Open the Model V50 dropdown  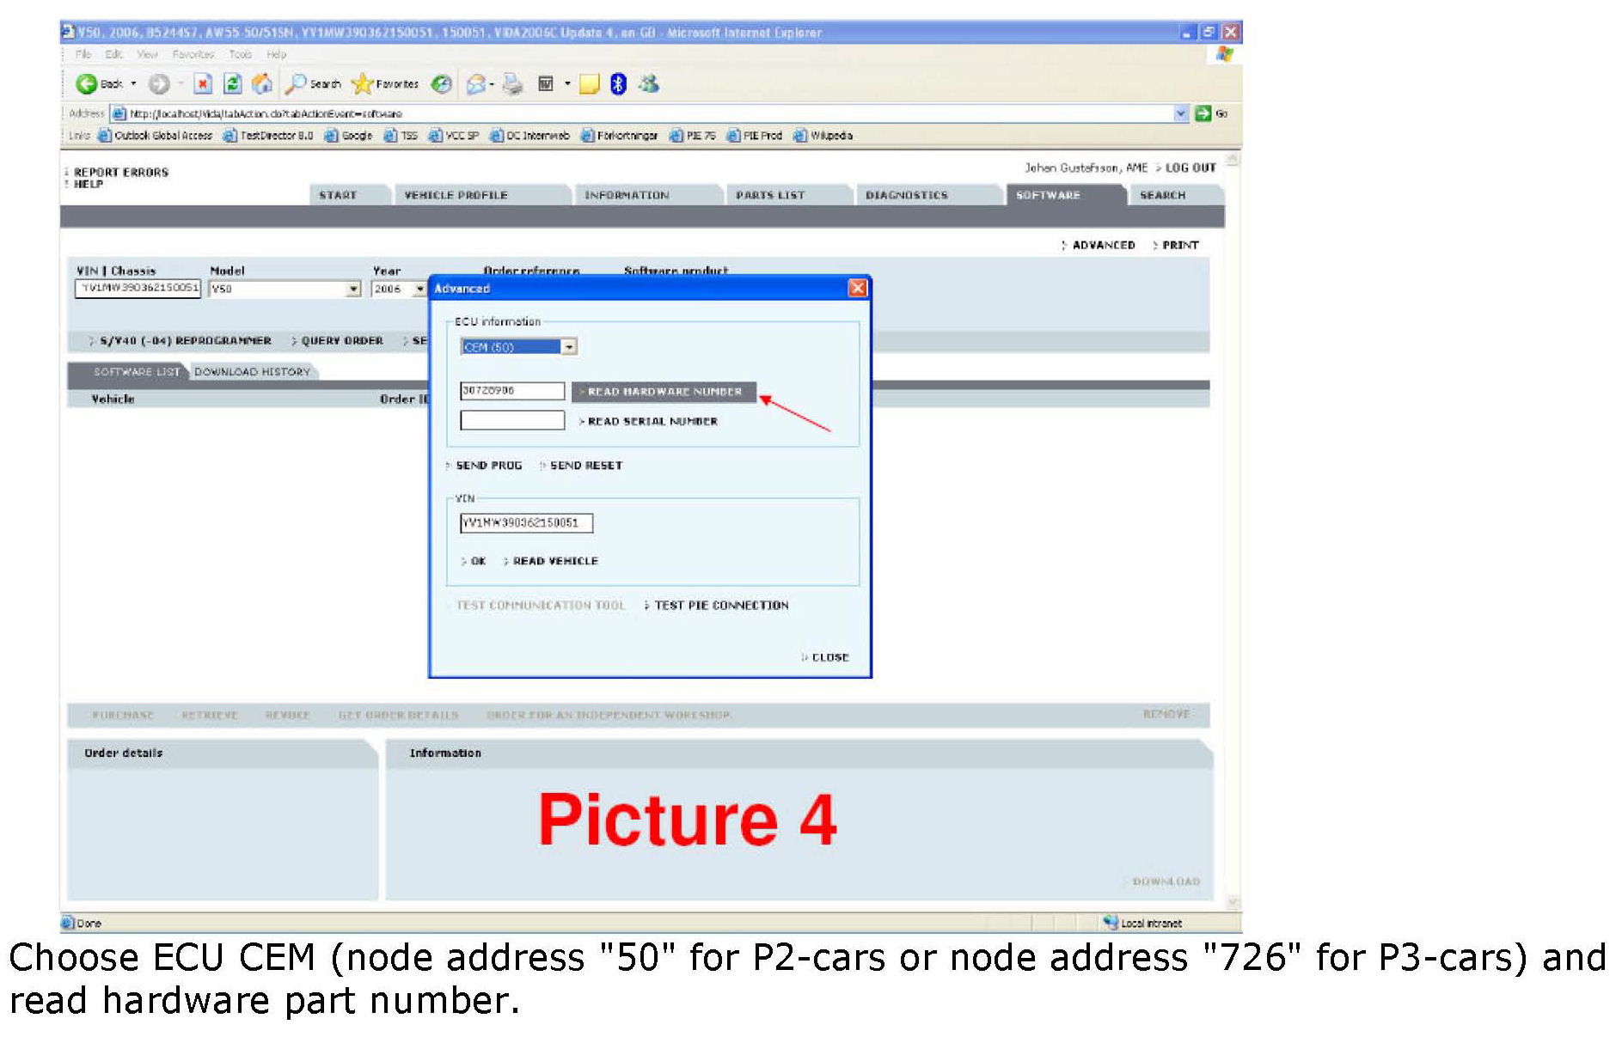353,289
